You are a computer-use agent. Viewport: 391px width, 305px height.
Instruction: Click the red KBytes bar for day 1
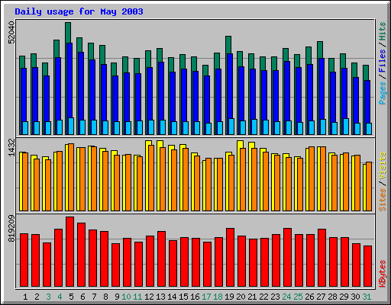24,260
